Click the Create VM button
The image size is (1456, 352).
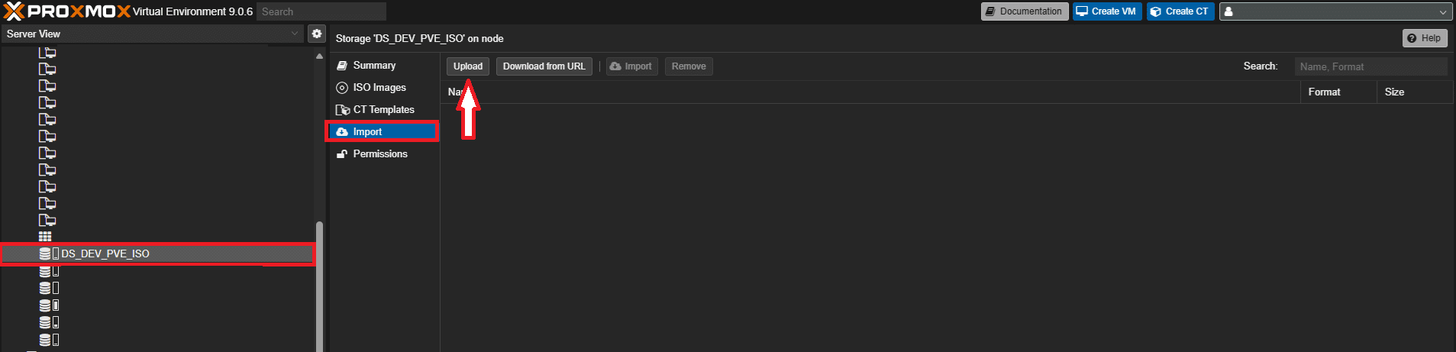[1106, 11]
